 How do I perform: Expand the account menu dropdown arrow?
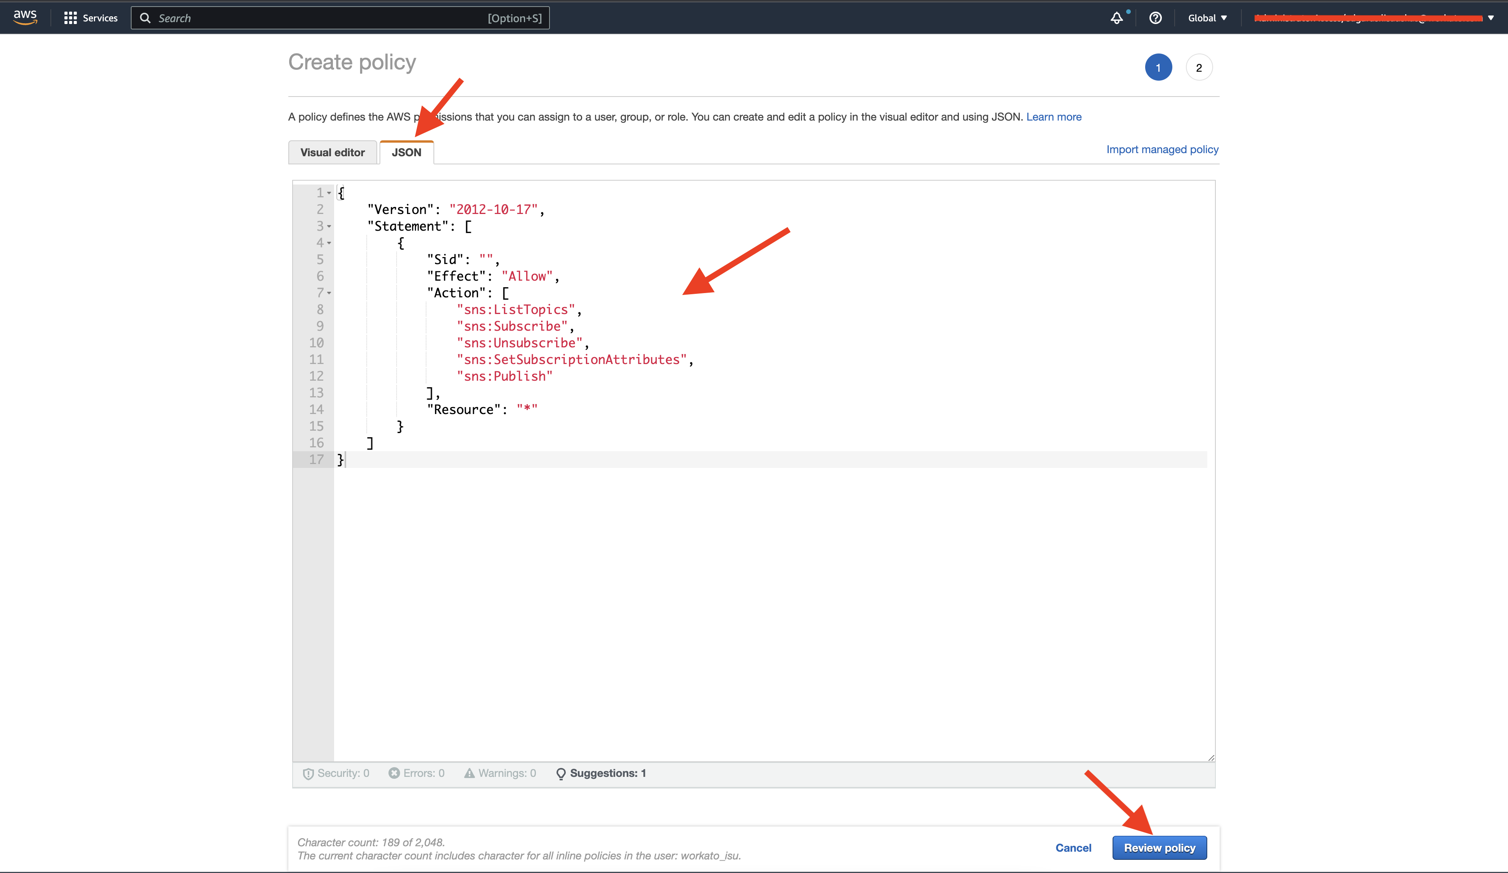click(x=1491, y=18)
